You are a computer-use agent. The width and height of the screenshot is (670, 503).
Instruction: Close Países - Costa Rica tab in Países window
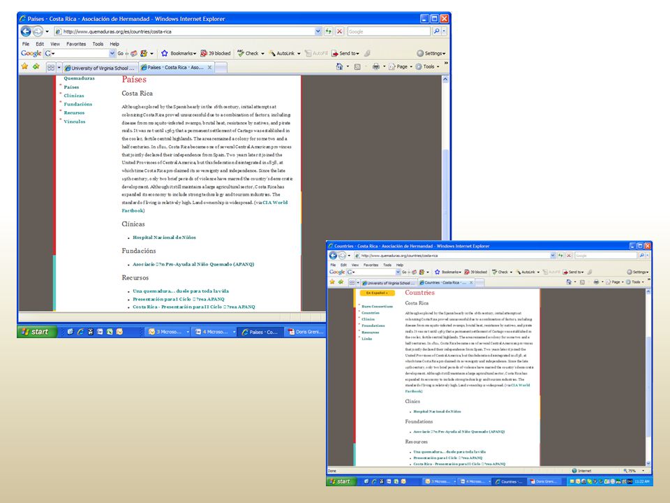tap(209, 68)
